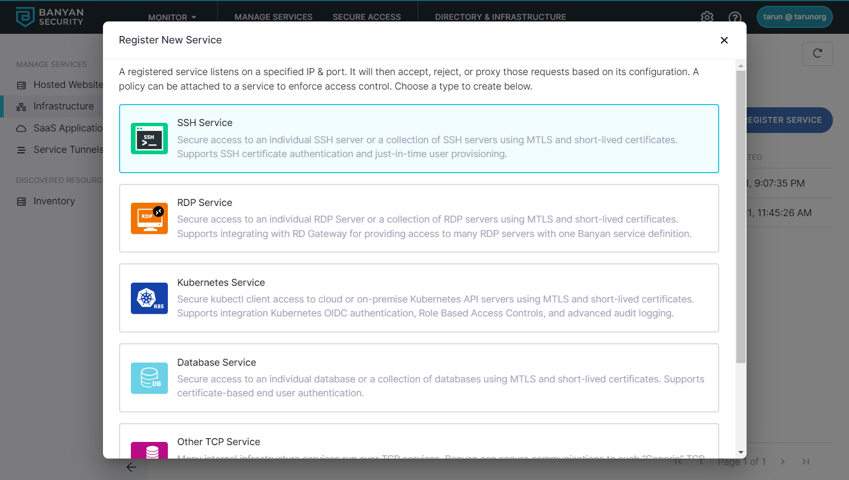Click the SSH Service terminal icon
Image resolution: width=849 pixels, height=480 pixels.
(x=149, y=138)
